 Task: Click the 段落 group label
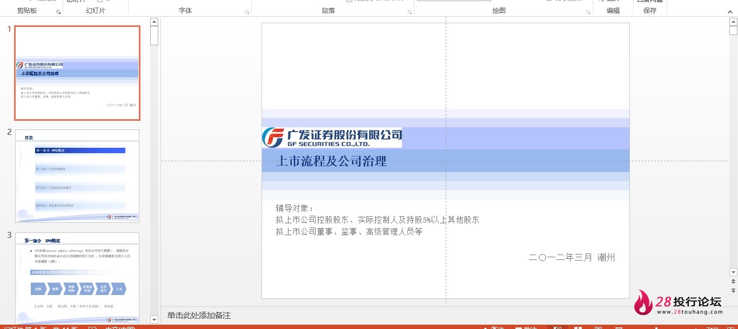pos(328,11)
